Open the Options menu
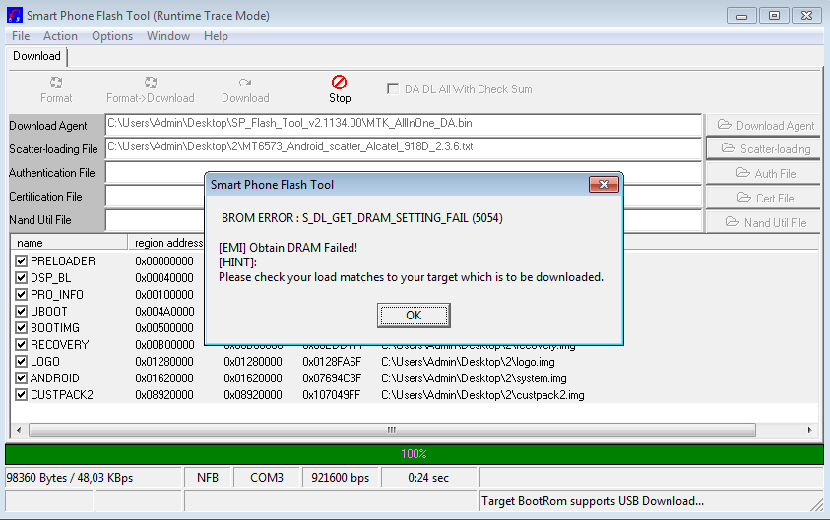This screenshot has height=520, width=830. (112, 36)
